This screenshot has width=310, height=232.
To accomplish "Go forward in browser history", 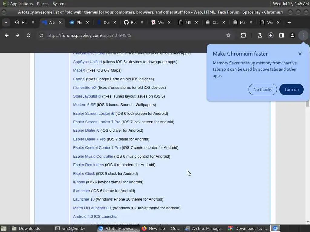I will [18, 35].
